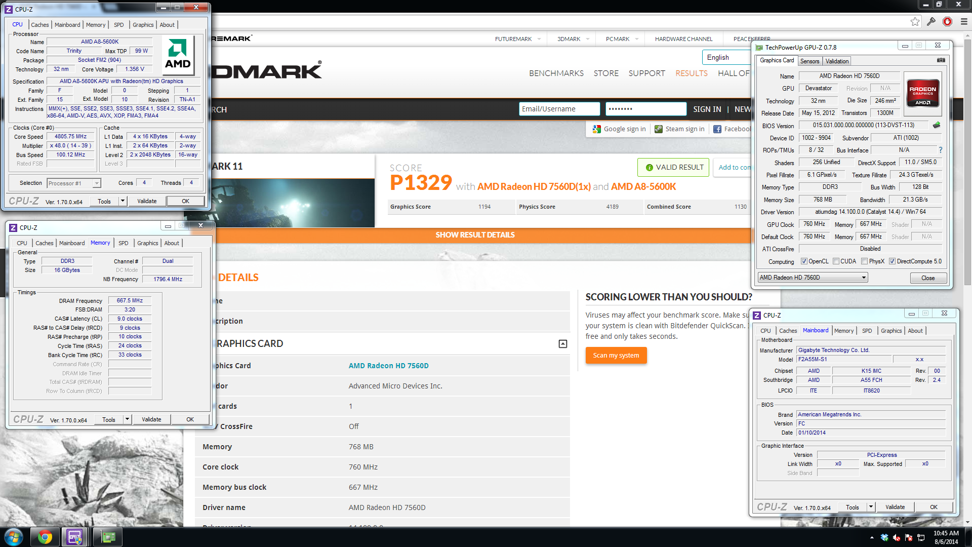The width and height of the screenshot is (972, 547).
Task: Click the password field
Action: pos(645,109)
